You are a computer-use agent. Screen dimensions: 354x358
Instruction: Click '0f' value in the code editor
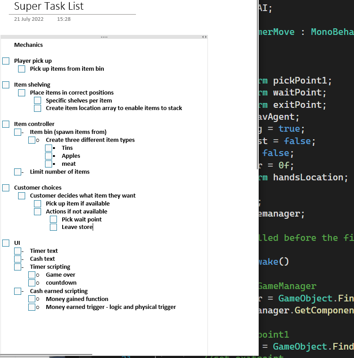point(284,165)
